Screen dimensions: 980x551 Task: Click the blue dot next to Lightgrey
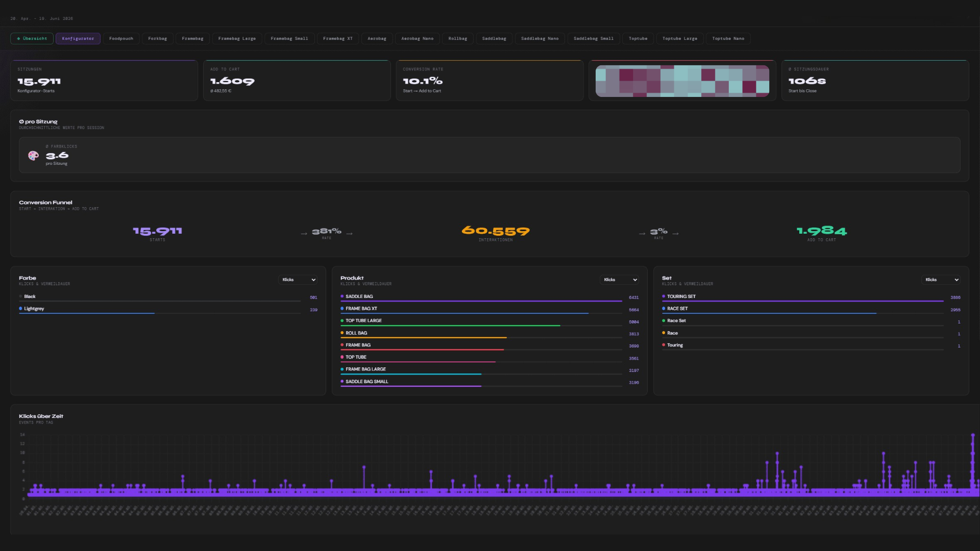20,309
